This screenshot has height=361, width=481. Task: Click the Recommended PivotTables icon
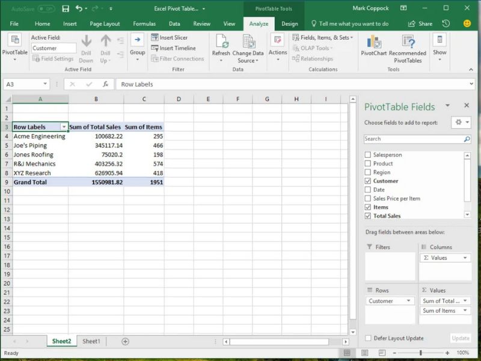tap(407, 42)
